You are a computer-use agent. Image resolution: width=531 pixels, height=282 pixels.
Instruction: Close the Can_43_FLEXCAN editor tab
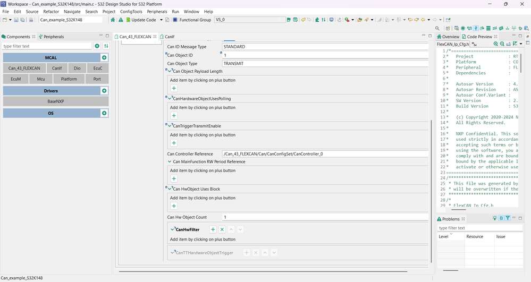pos(155,37)
